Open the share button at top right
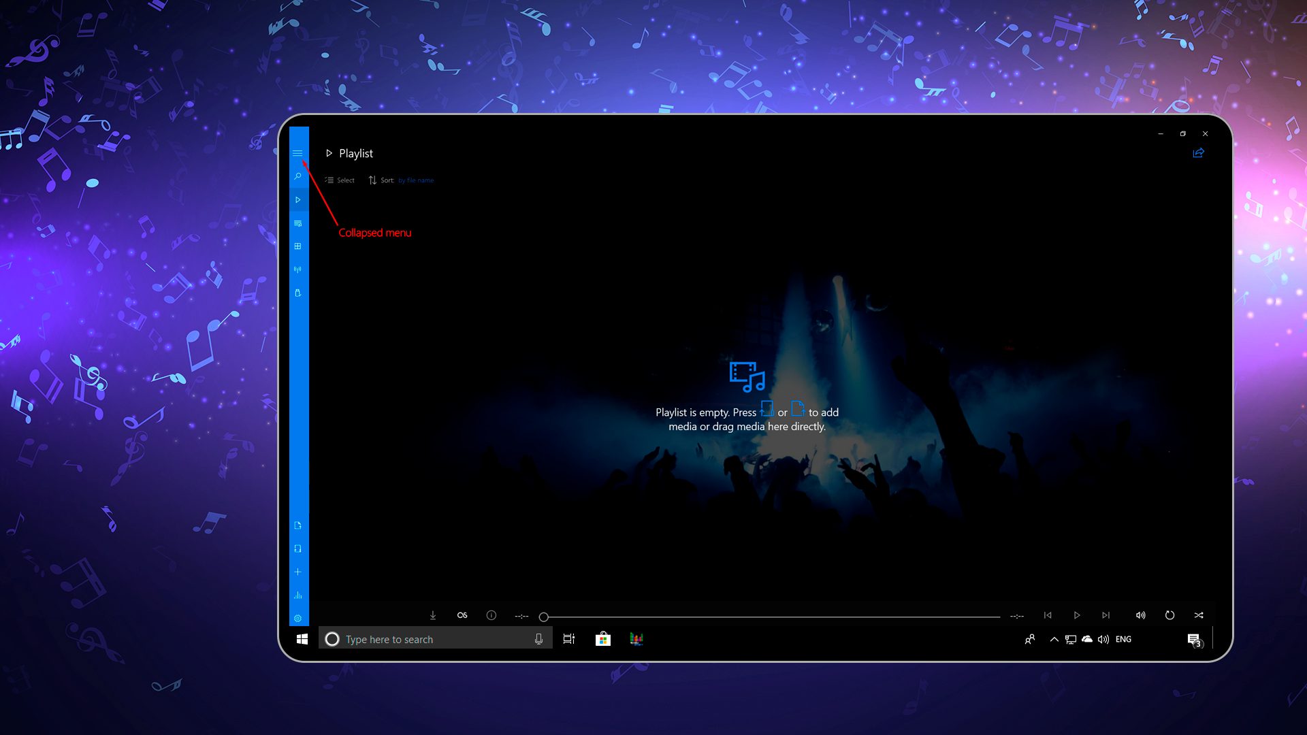Image resolution: width=1307 pixels, height=735 pixels. pyautogui.click(x=1199, y=153)
